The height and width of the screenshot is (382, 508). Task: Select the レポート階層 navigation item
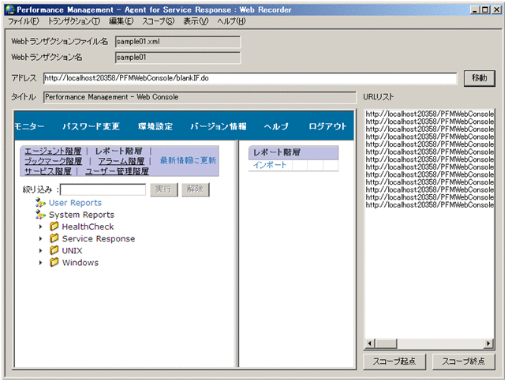tap(118, 151)
